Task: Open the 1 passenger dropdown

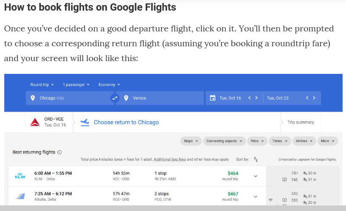Action: (76, 84)
